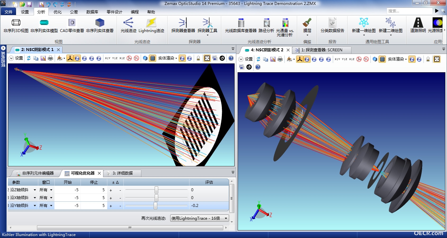Toggle axis triad display in NSC阴影模式 1
This screenshot has height=238, width=447.
[x=70, y=58]
